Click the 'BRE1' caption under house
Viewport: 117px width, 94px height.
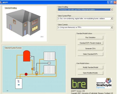pyautogui.click(x=42, y=37)
